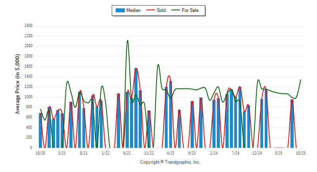Toggle the For Sale legend label
The image size is (317, 172).
click(x=191, y=10)
